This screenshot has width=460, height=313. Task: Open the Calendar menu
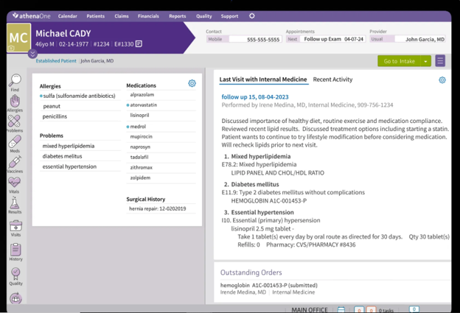(68, 16)
